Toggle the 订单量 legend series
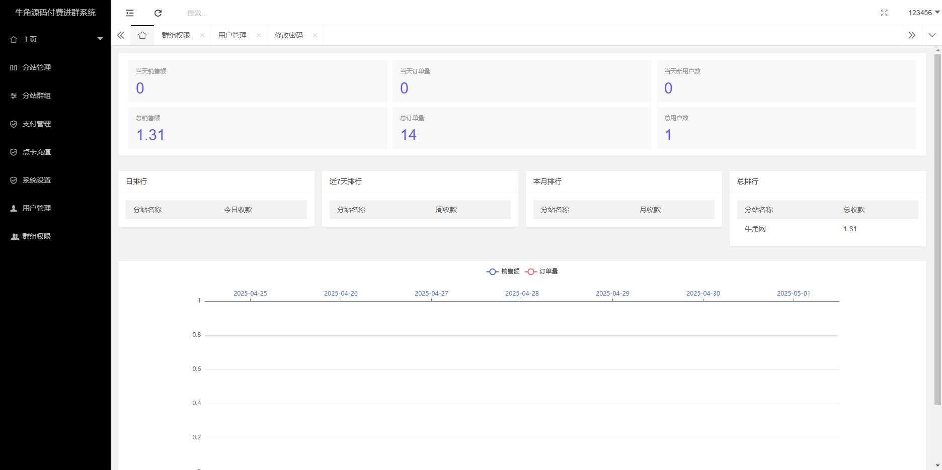This screenshot has width=942, height=470. pos(541,271)
